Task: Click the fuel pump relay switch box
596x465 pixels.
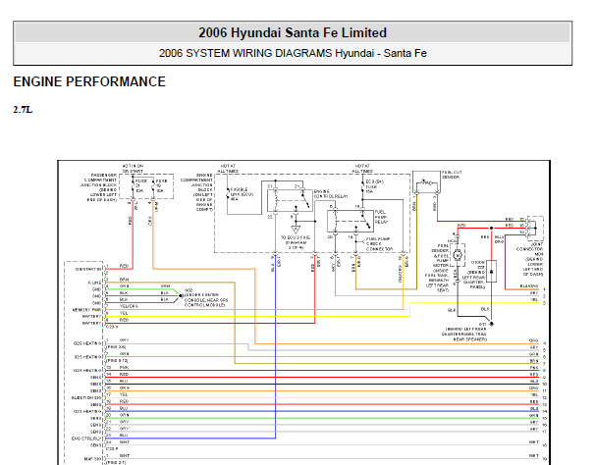Action: coord(351,221)
